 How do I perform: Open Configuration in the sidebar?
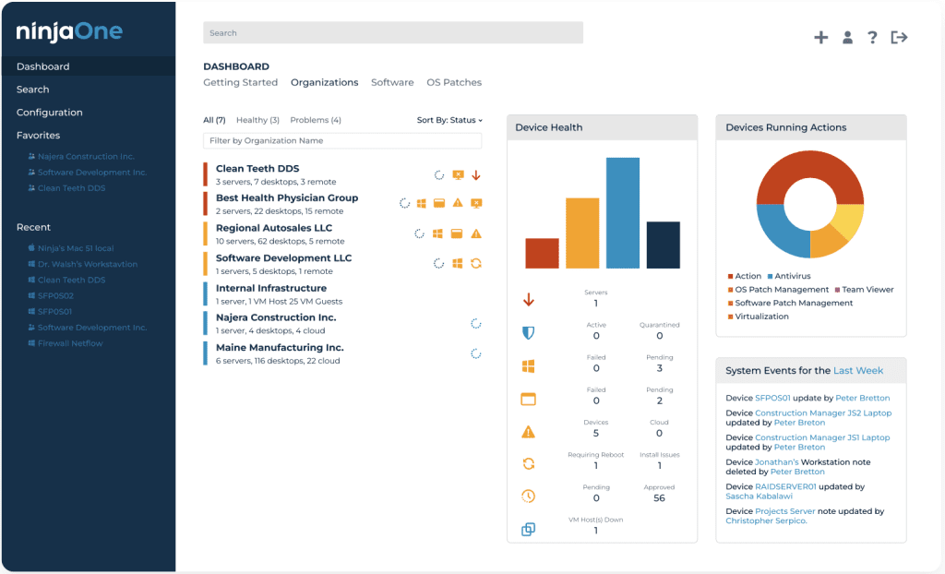[x=50, y=113]
